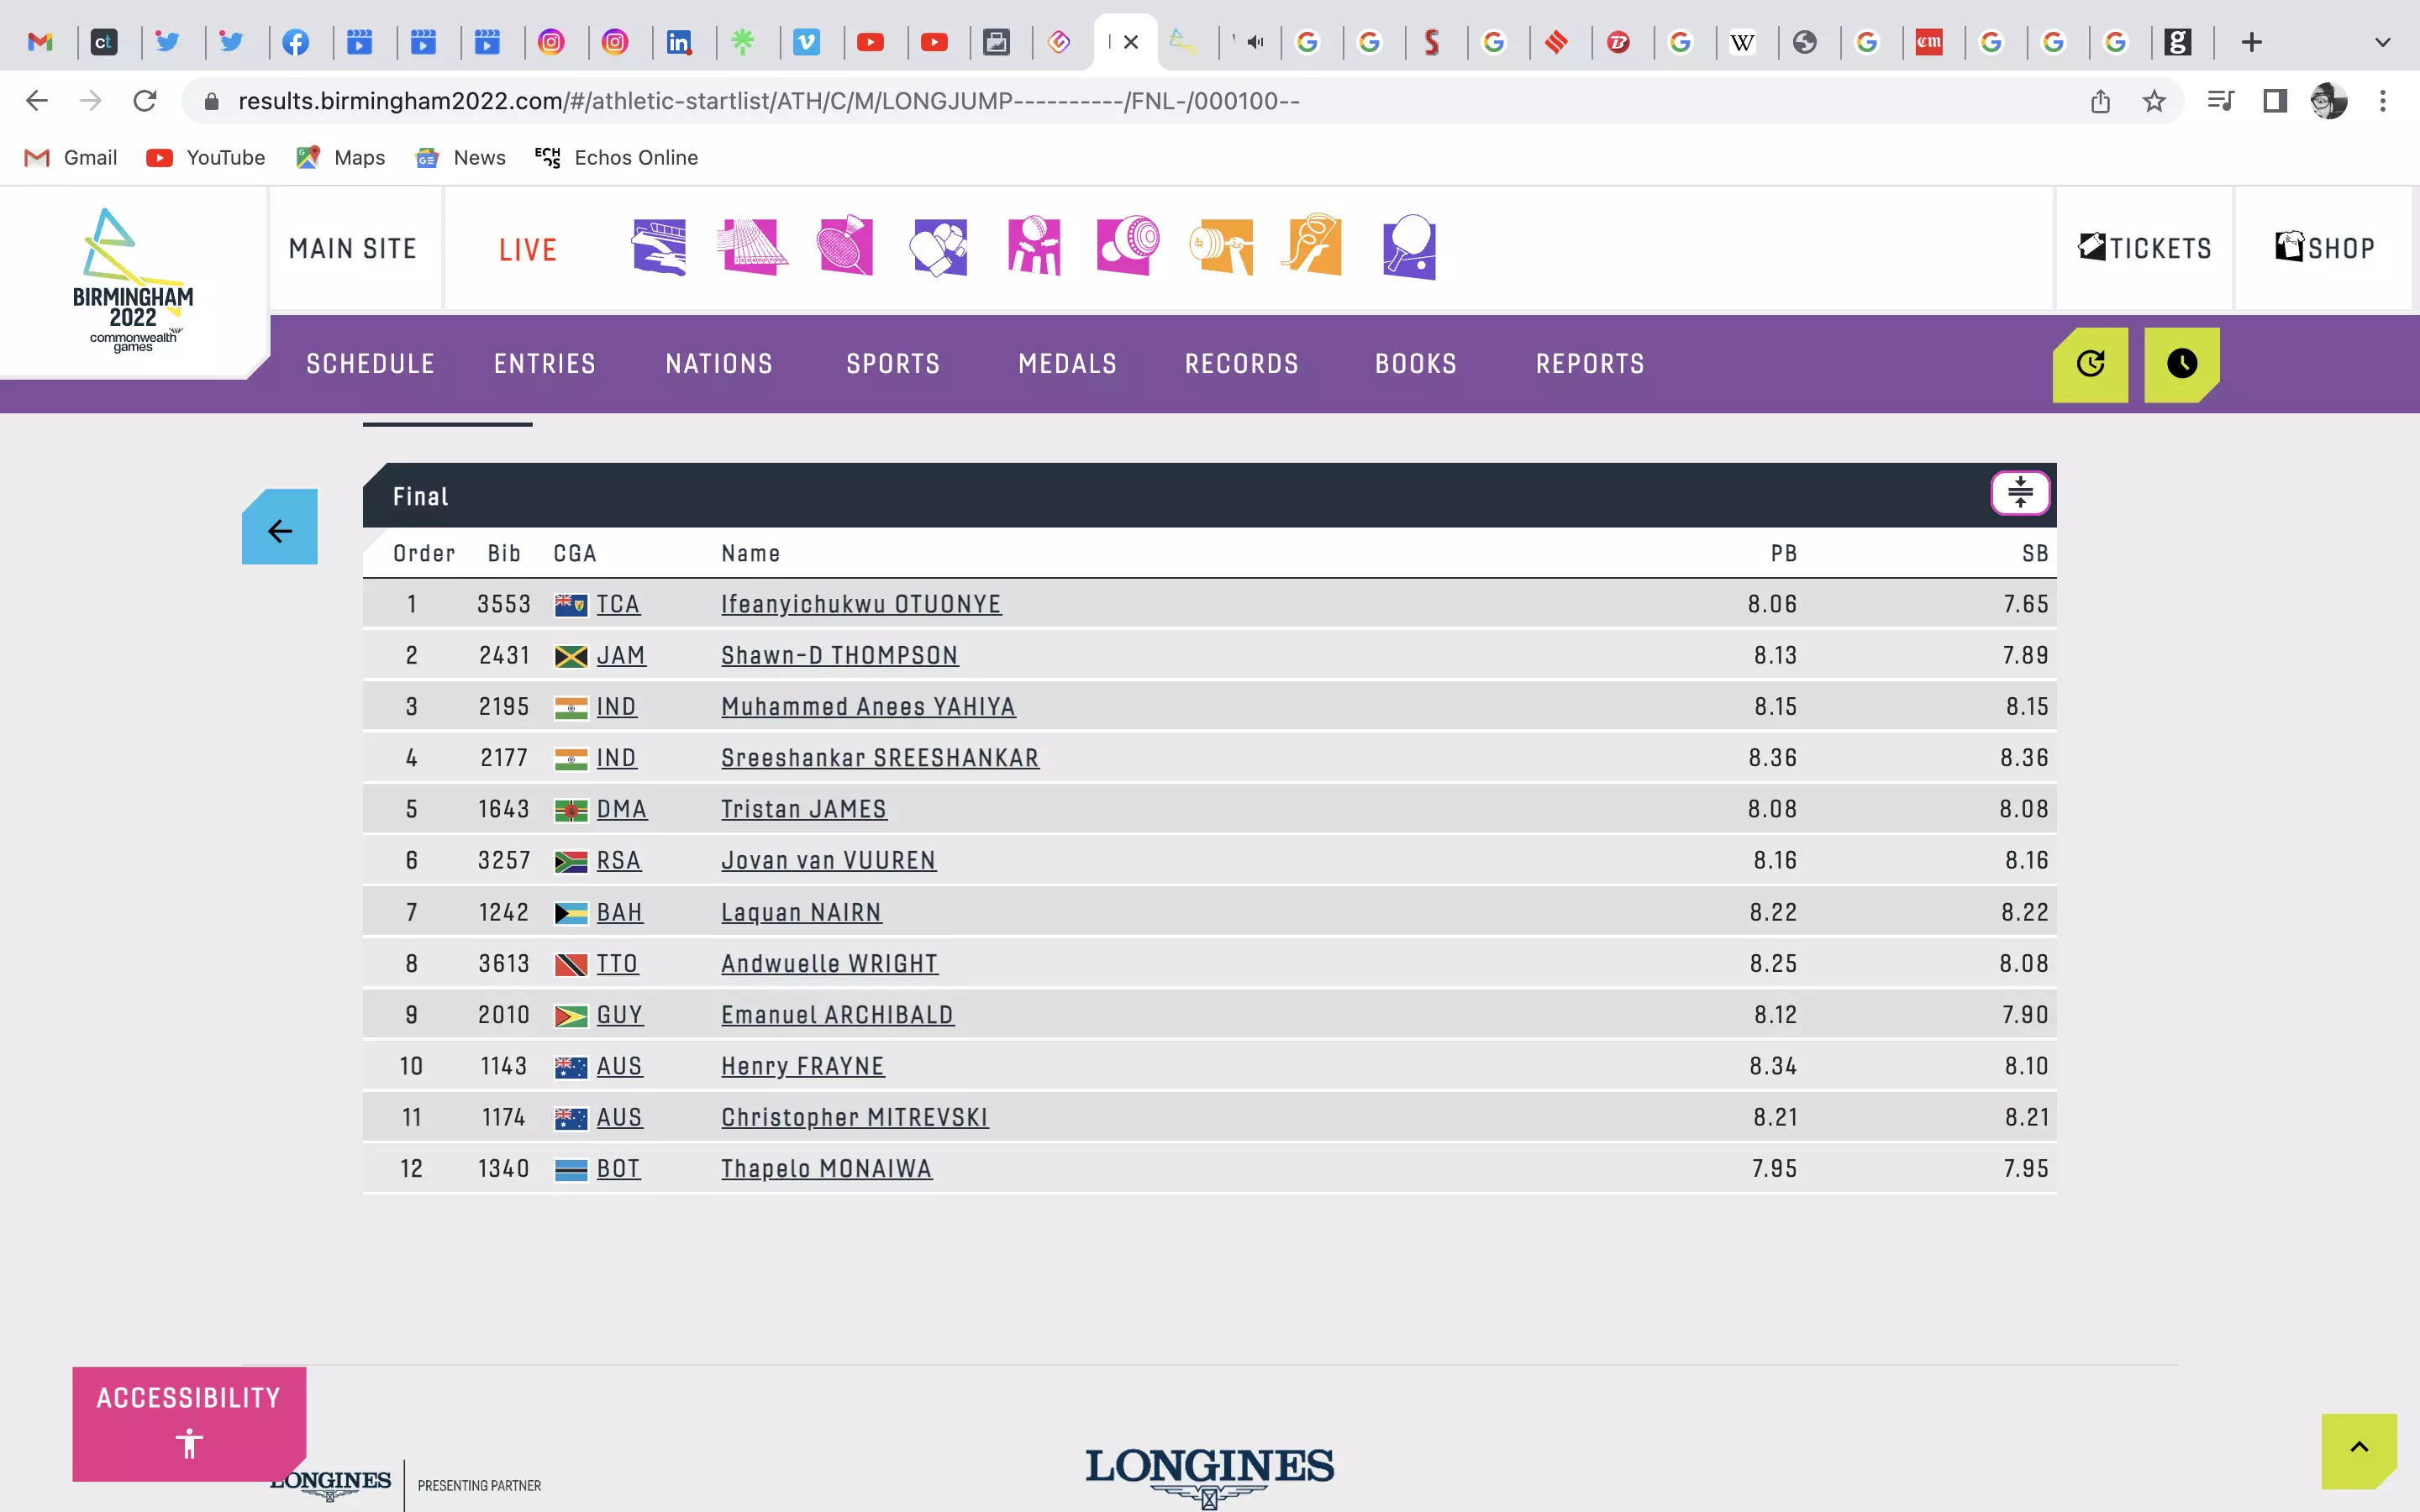Viewport: 2420px width, 1512px height.
Task: Open Sreeshankar SREESHANKAR athlete profile link
Action: pos(879,758)
